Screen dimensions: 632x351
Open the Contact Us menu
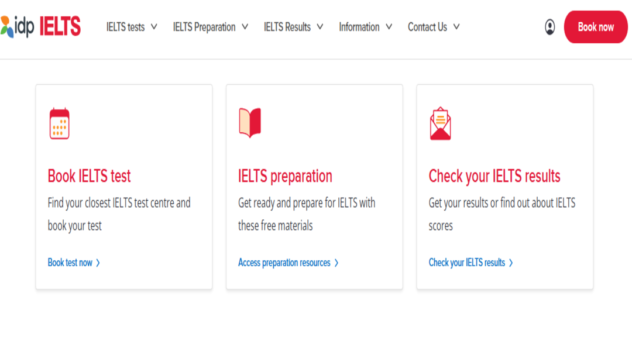[x=427, y=27]
